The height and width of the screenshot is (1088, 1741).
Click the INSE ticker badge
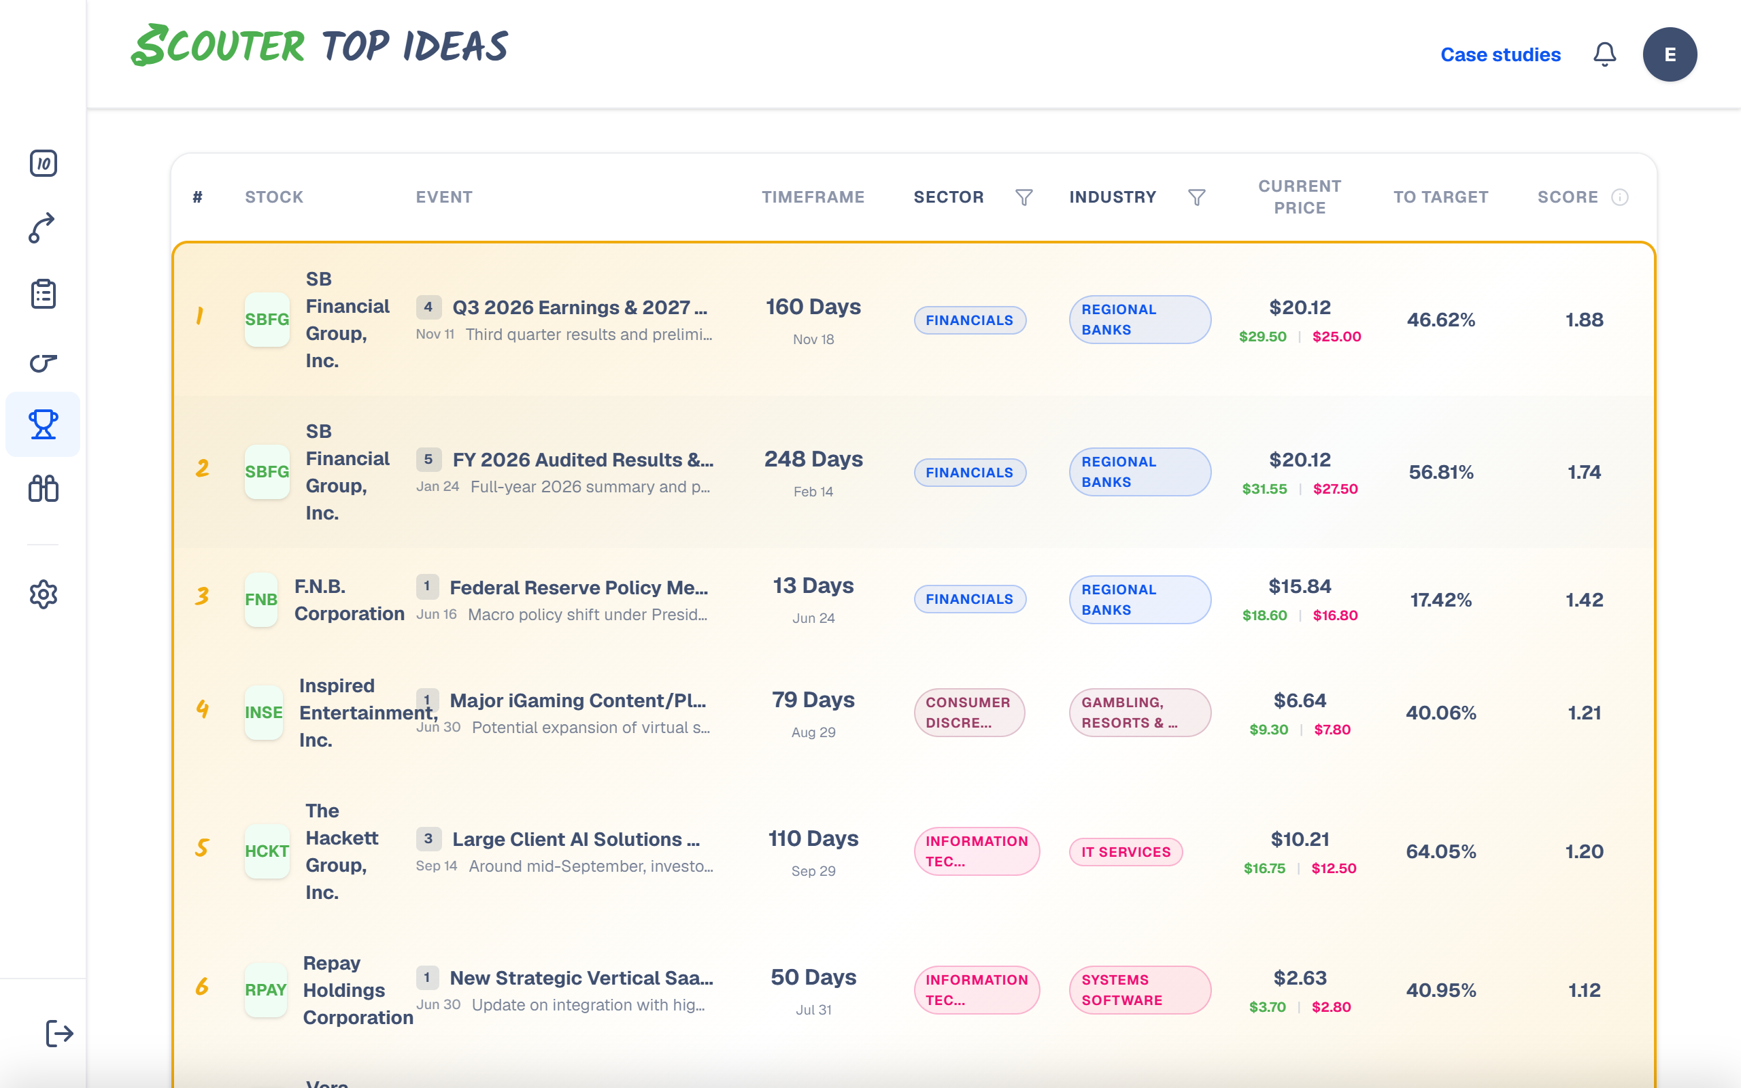click(263, 713)
